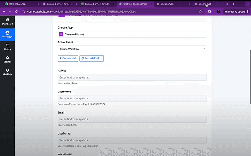Focus the ApiKey input field
The width and height of the screenshot is (251, 156).
[x=132, y=77]
